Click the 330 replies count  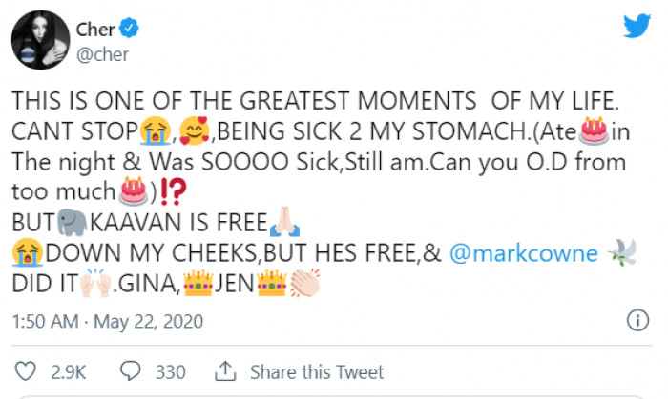coord(170,372)
